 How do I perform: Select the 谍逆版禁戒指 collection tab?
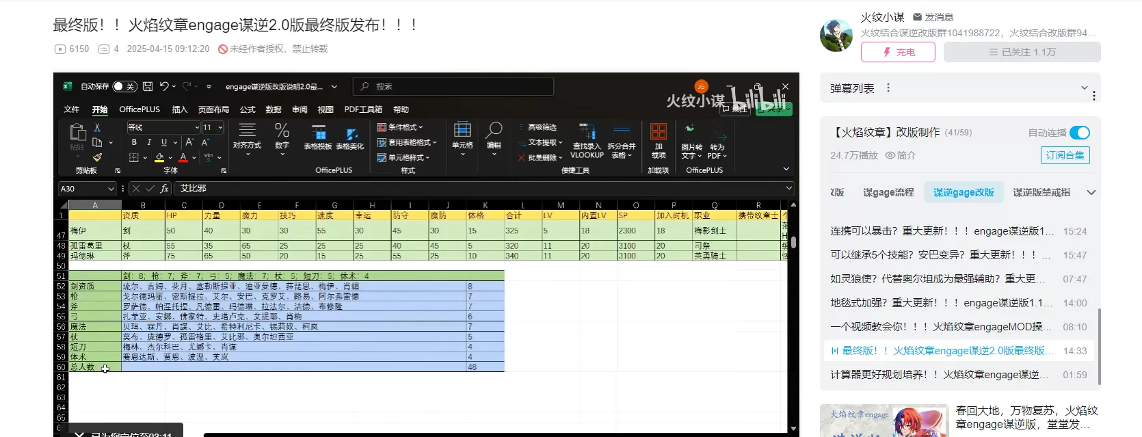point(1041,193)
